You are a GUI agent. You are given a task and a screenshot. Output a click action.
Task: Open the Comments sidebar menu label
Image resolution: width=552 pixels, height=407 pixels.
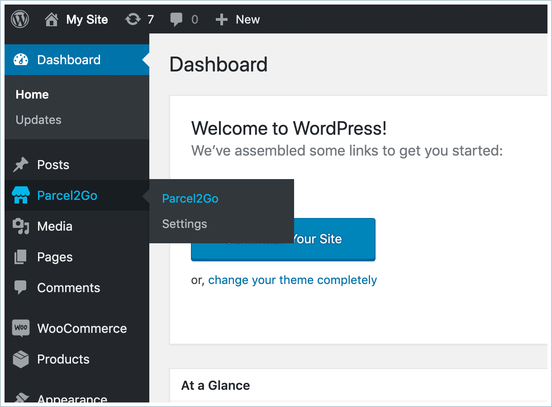[69, 288]
